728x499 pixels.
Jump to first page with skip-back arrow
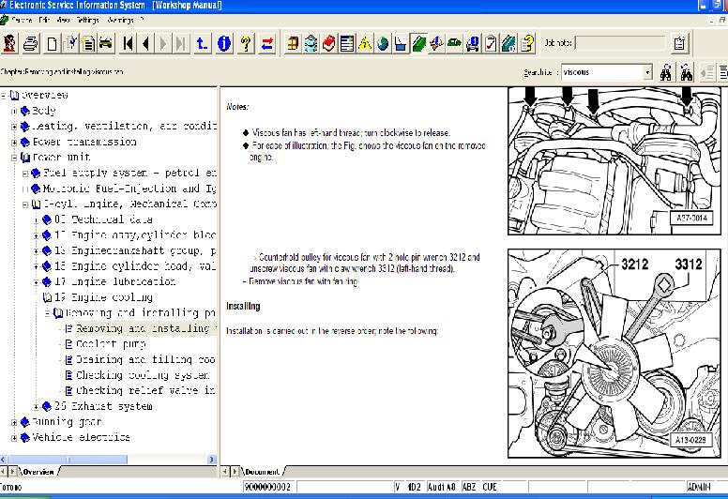[129, 43]
